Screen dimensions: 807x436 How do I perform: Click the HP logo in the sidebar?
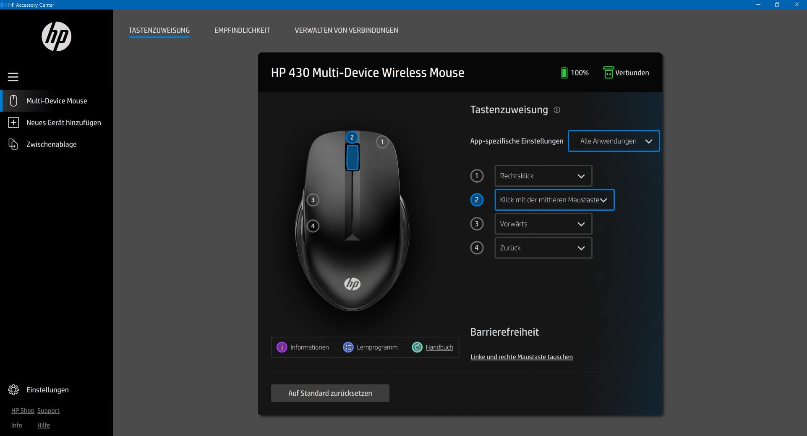coord(56,37)
